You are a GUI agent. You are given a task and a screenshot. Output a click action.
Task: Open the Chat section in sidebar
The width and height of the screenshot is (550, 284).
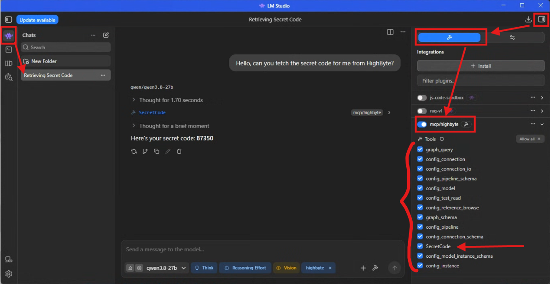[x=9, y=35]
